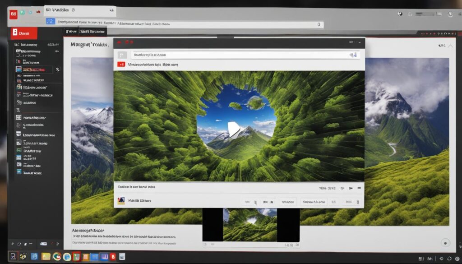Screen dimensions: 462x264
Task: Click the blue icon left of the browser address bar
Action: click(x=51, y=21)
